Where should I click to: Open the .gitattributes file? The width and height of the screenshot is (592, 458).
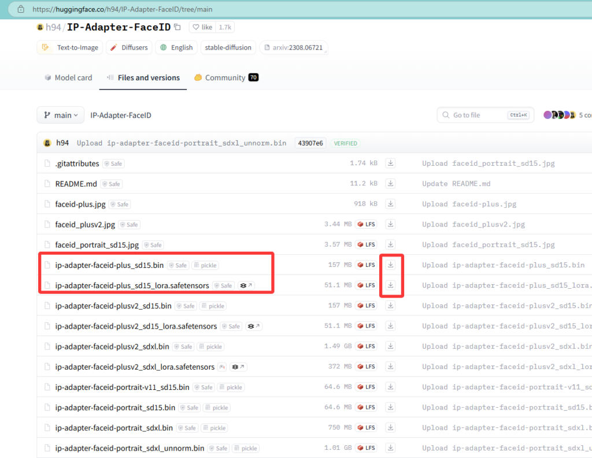click(77, 163)
